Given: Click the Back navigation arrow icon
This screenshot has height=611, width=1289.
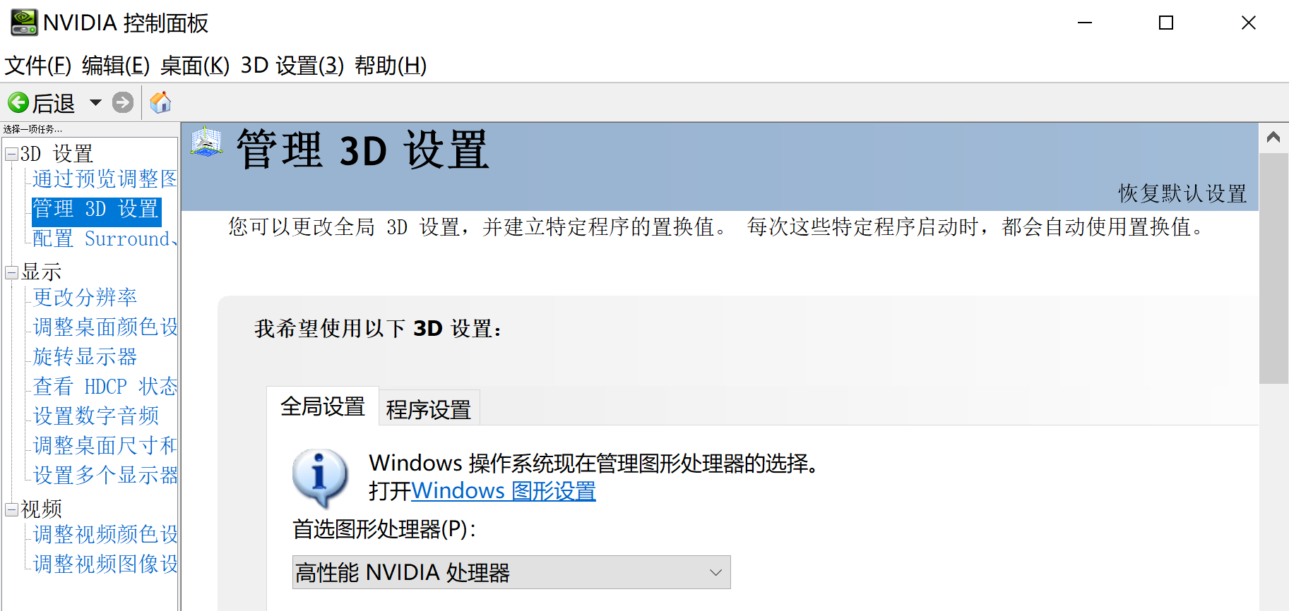Looking at the screenshot, I should (x=19, y=102).
